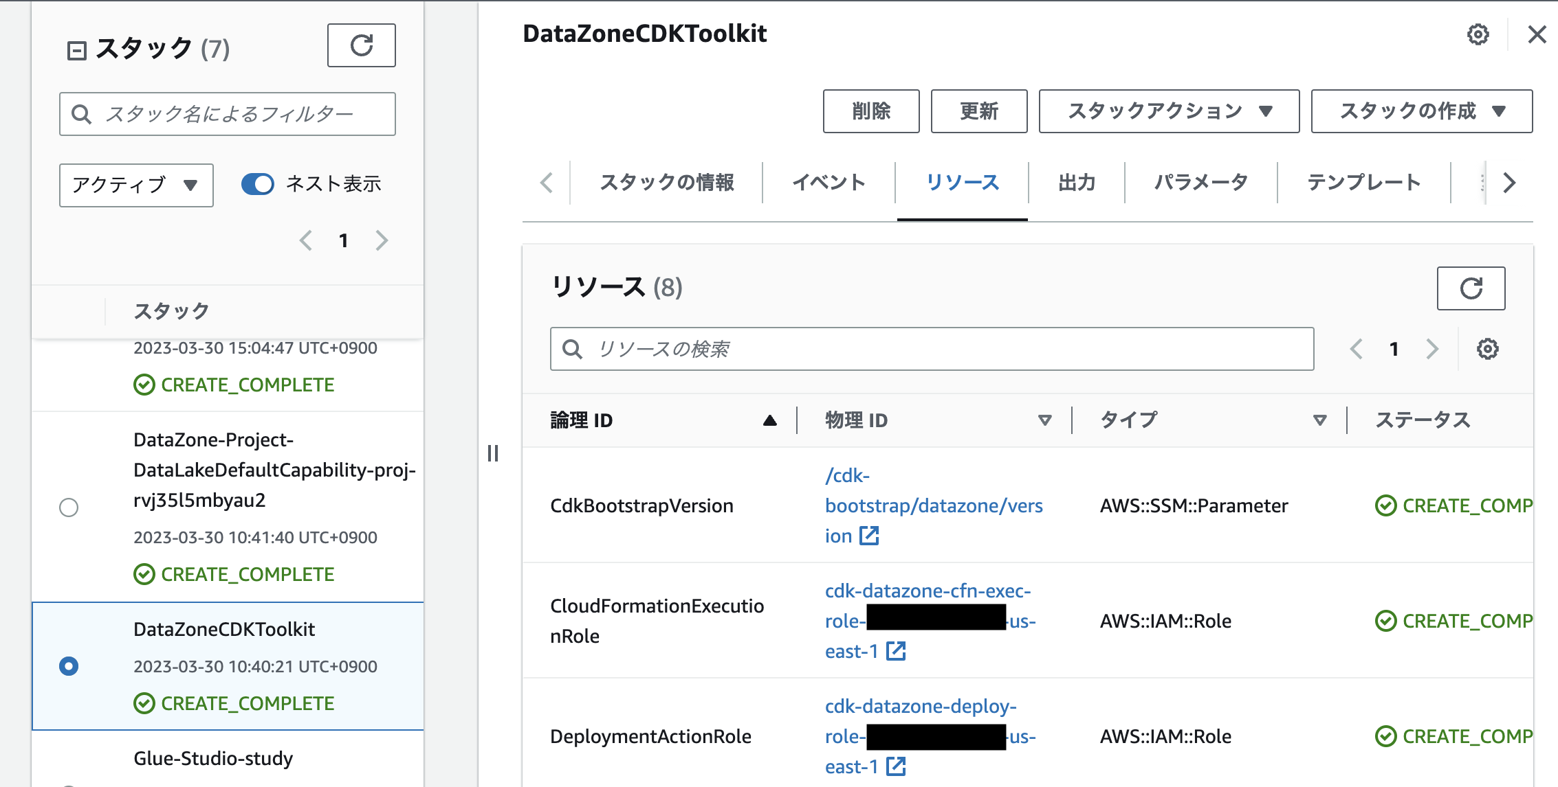The height and width of the screenshot is (787, 1558).
Task: Click DataZoneCDKToolkit stack name in list
Action: click(x=224, y=629)
